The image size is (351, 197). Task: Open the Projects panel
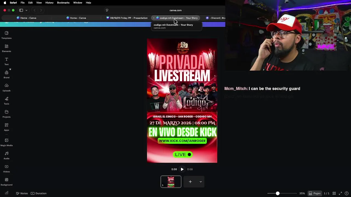[x=7, y=114]
